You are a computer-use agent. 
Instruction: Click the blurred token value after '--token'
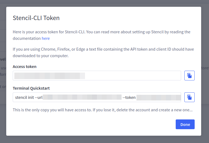point(158,97)
